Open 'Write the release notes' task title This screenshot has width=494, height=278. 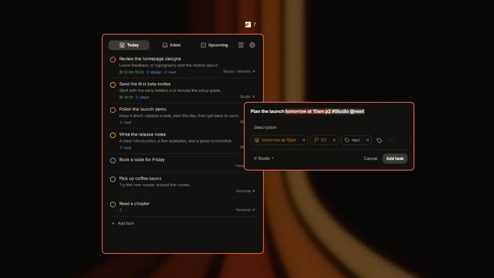point(142,134)
